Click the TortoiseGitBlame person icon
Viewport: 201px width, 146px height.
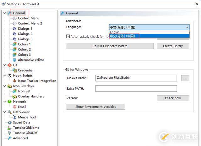pyautogui.click(x=10, y=128)
